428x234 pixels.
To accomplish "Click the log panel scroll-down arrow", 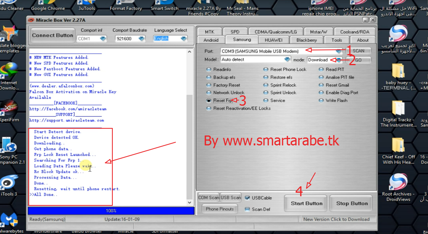I will click(189, 203).
